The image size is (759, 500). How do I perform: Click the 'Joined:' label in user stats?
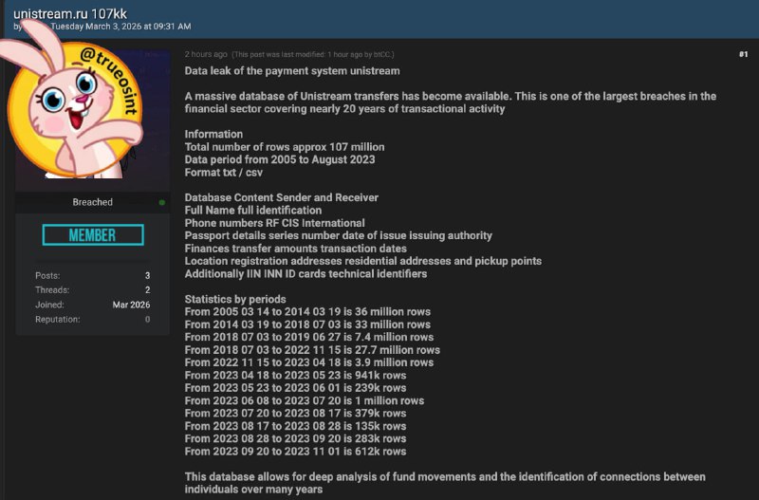click(49, 305)
